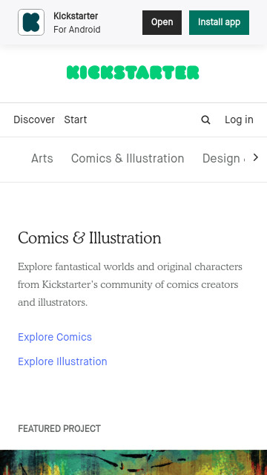Click the category description paragraph
The width and height of the screenshot is (267, 475).
tap(131, 284)
